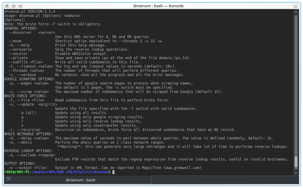Click the "www.gremwell.com" address text
This screenshot has width=303, height=188.
(x=182, y=168)
